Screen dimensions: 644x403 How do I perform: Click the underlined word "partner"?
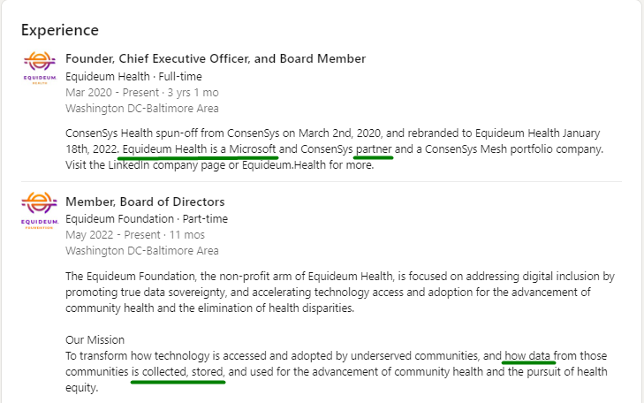click(373, 149)
